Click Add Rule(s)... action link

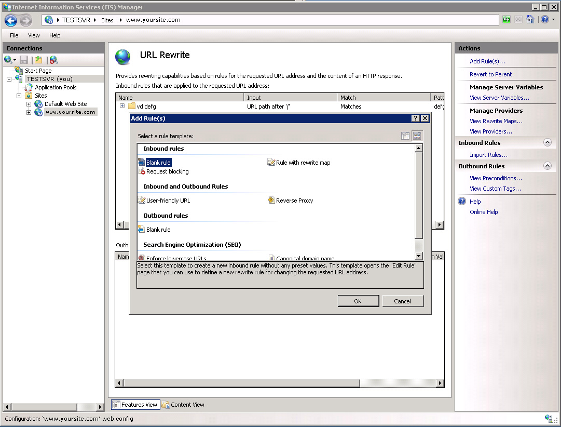[487, 61]
